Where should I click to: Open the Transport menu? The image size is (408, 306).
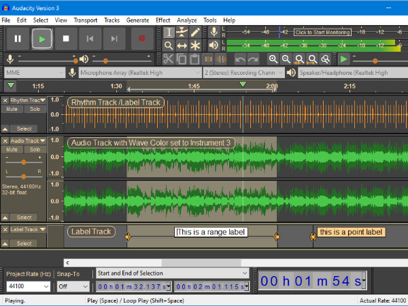[x=86, y=20]
